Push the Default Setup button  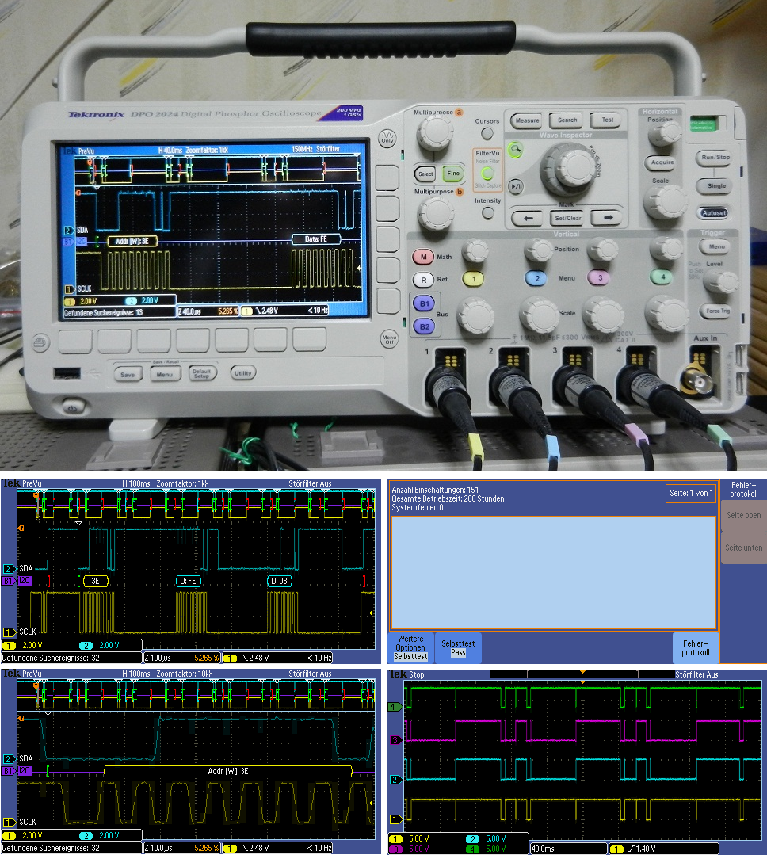click(201, 374)
